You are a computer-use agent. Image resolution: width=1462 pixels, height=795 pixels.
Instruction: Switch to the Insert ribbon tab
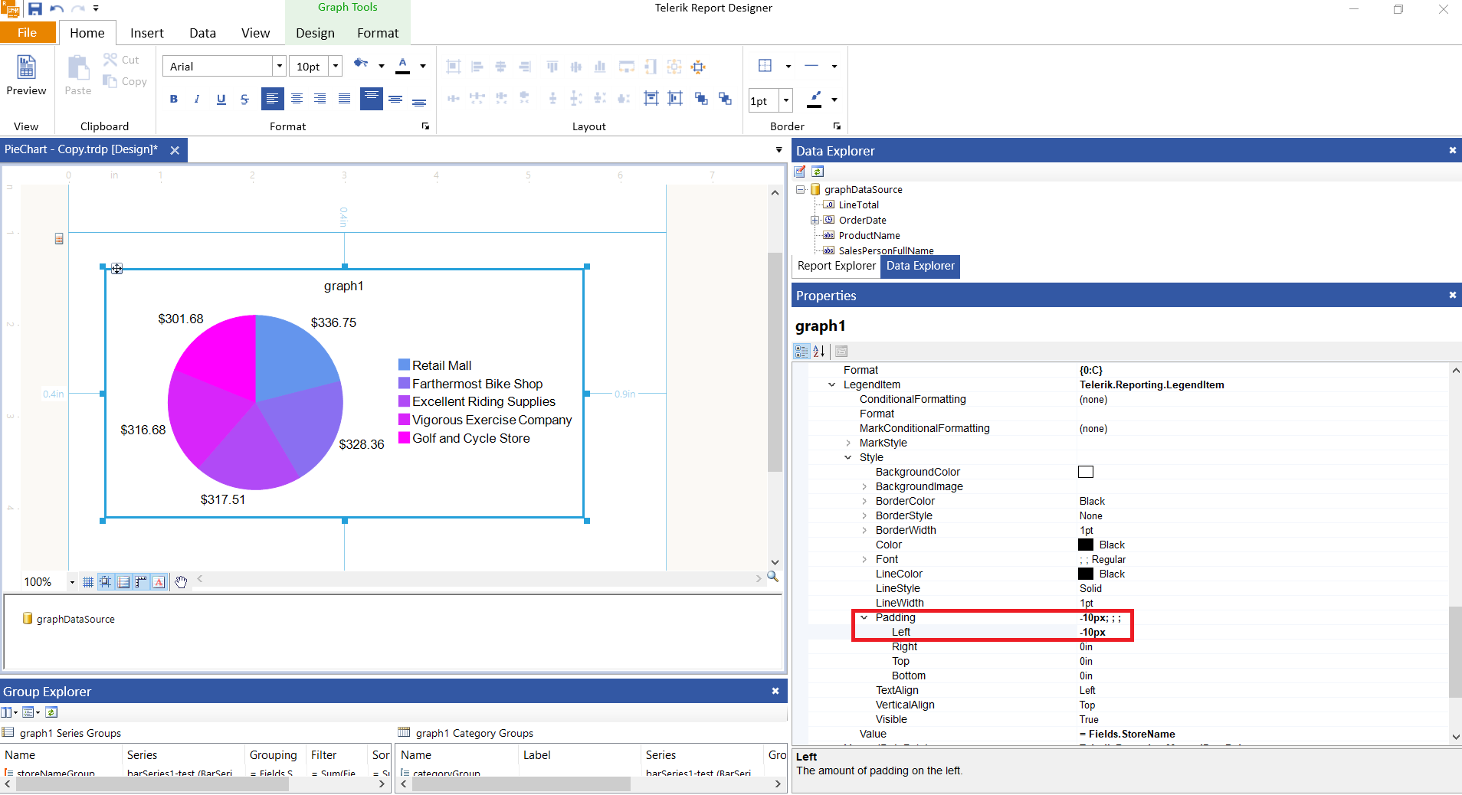point(147,33)
